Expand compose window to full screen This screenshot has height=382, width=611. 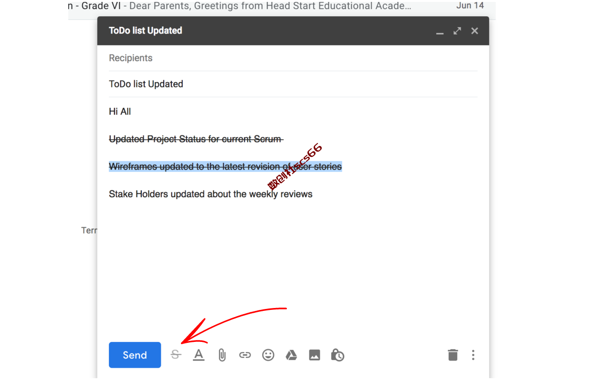457,31
